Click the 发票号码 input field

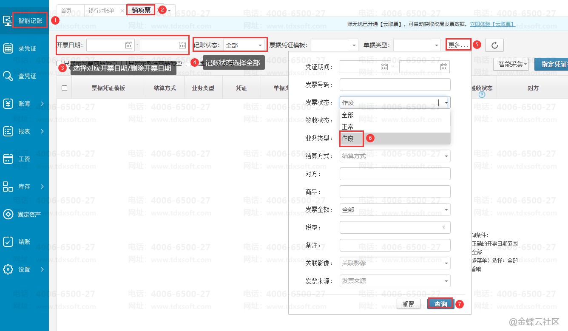[395, 85]
